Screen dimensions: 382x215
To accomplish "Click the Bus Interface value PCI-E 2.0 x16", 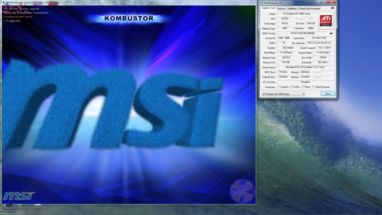I will pyautogui.click(x=319, y=43).
